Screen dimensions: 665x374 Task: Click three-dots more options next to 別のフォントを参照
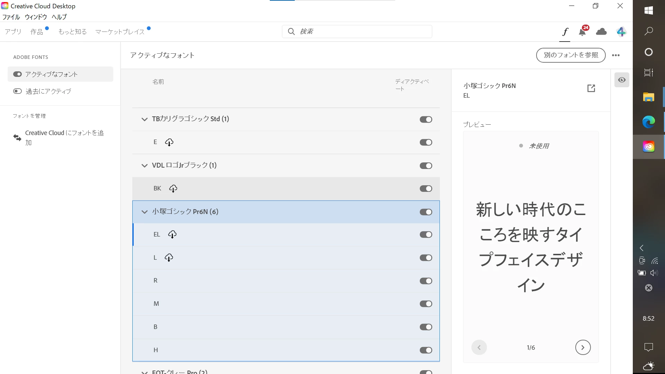615,55
